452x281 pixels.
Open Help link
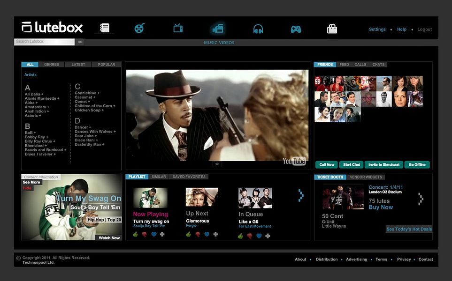point(402,29)
